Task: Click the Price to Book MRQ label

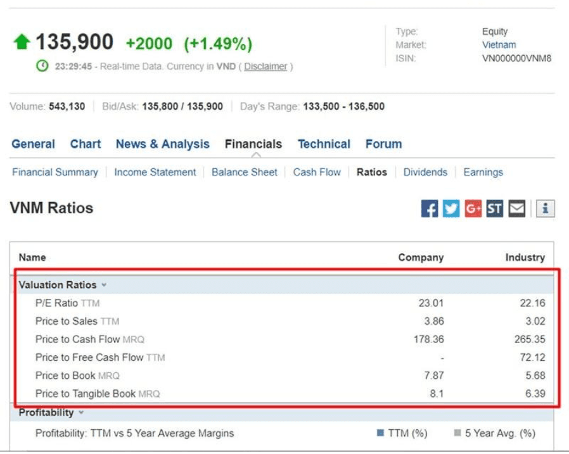Action: point(77,375)
